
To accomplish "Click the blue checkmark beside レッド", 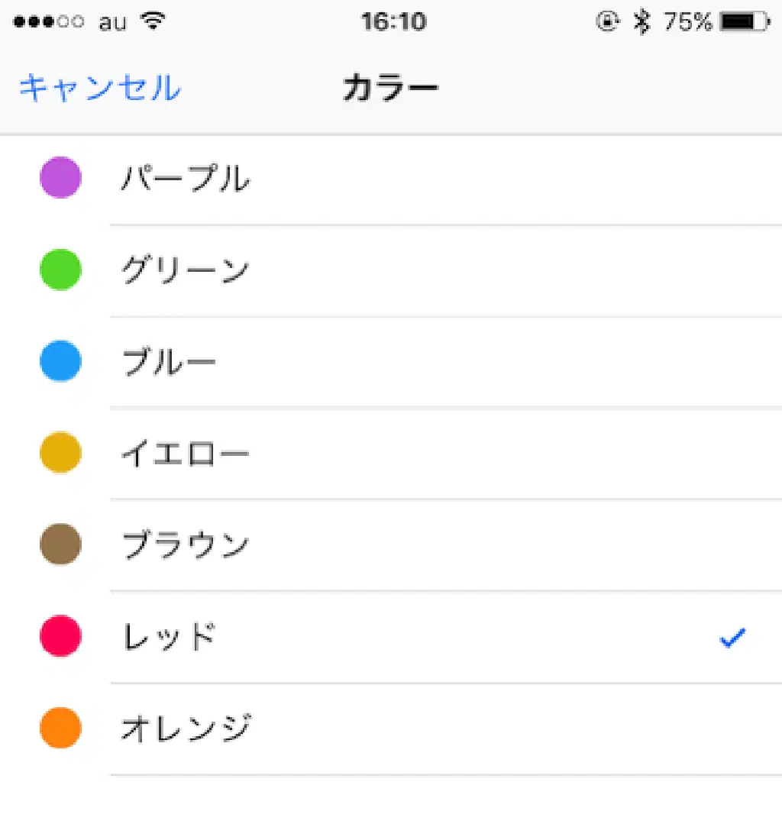I will (732, 638).
